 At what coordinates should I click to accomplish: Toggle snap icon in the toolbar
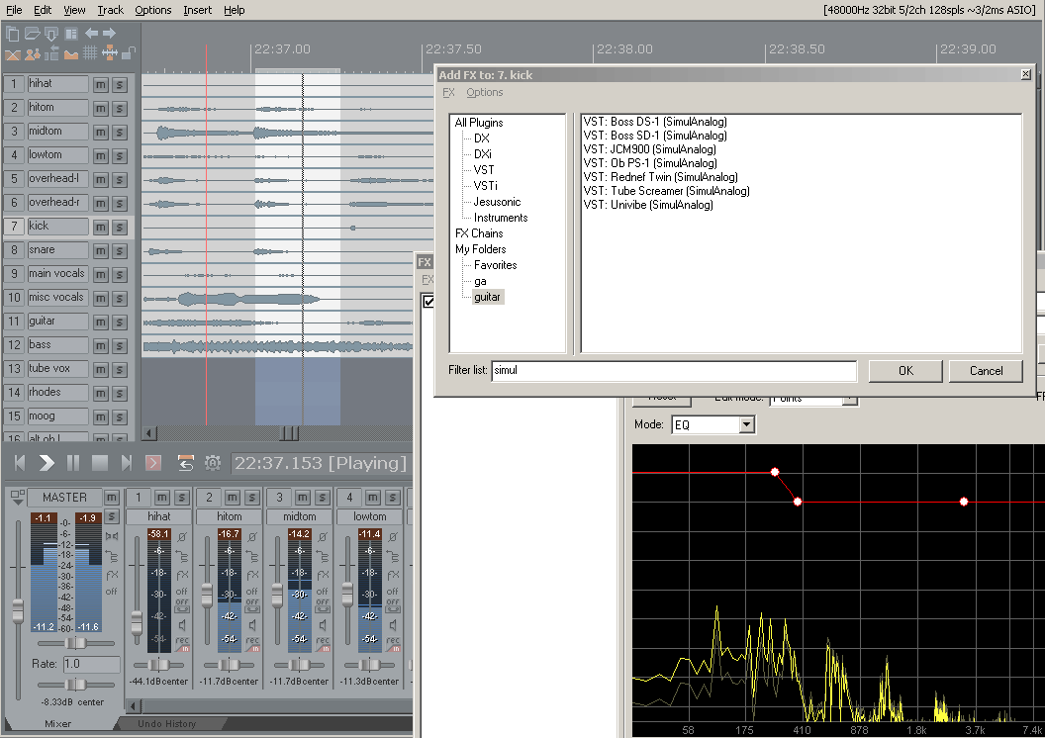pyautogui.click(x=109, y=53)
